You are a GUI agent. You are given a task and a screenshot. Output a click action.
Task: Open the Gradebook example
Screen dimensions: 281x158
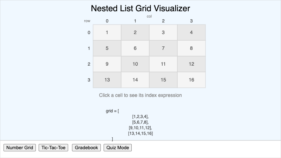click(x=86, y=148)
